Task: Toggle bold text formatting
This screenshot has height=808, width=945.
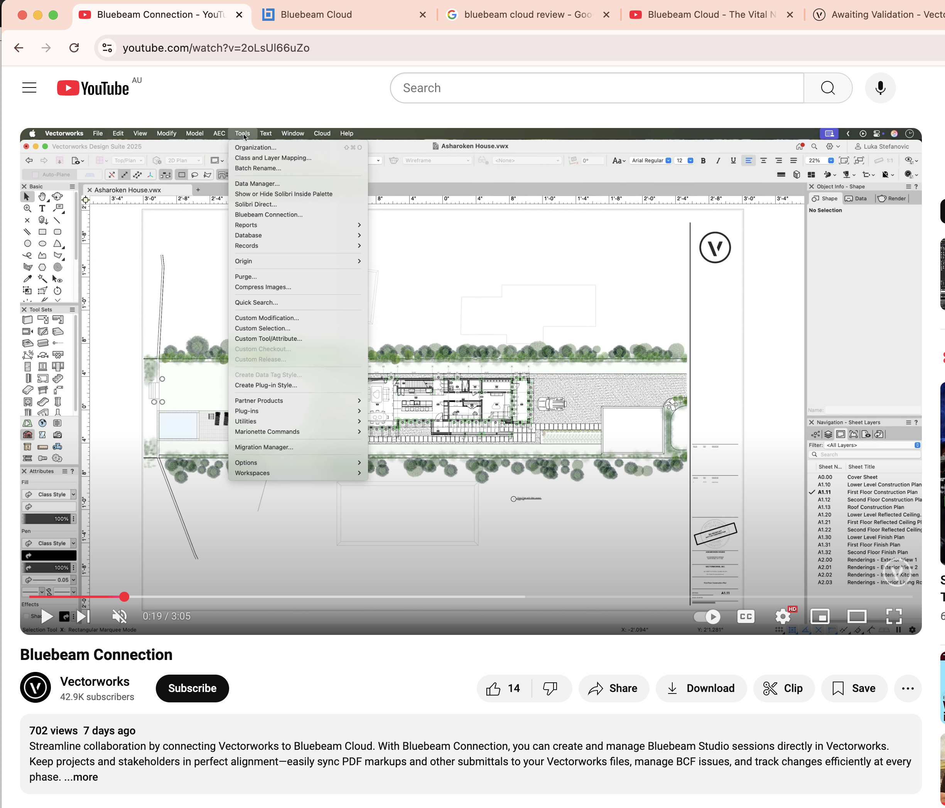Action: (704, 160)
